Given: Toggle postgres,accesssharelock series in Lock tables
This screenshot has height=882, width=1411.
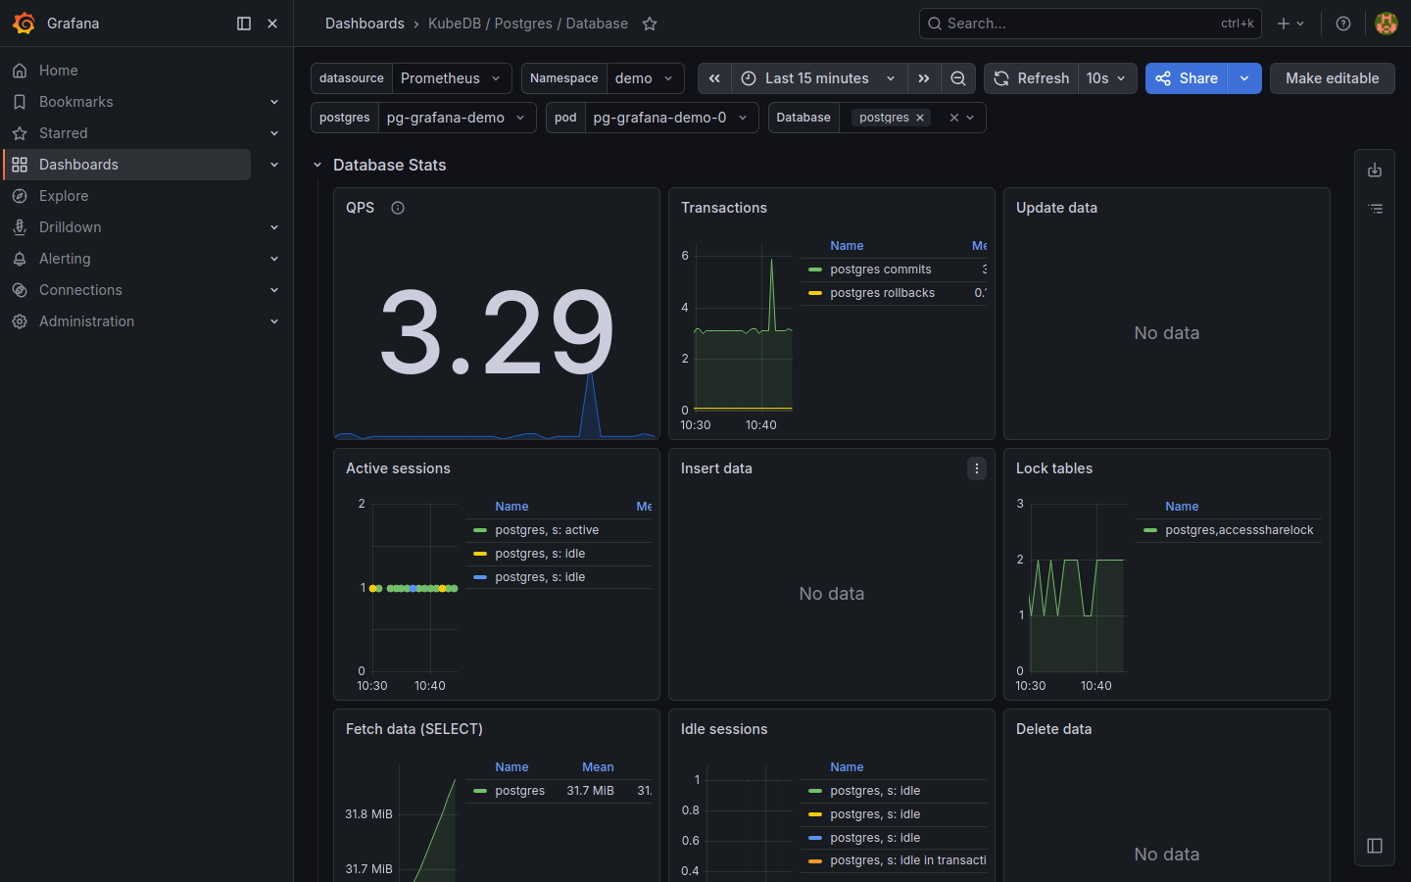Looking at the screenshot, I should [1239, 530].
